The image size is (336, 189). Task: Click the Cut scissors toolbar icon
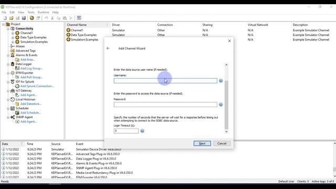[x=52, y=18]
